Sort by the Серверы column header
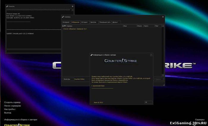The height and width of the screenshot is (126, 208). 94,26
